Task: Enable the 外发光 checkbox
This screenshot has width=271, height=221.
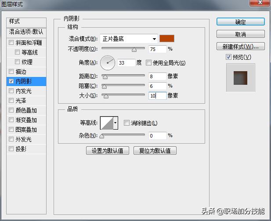Action: coord(11,139)
